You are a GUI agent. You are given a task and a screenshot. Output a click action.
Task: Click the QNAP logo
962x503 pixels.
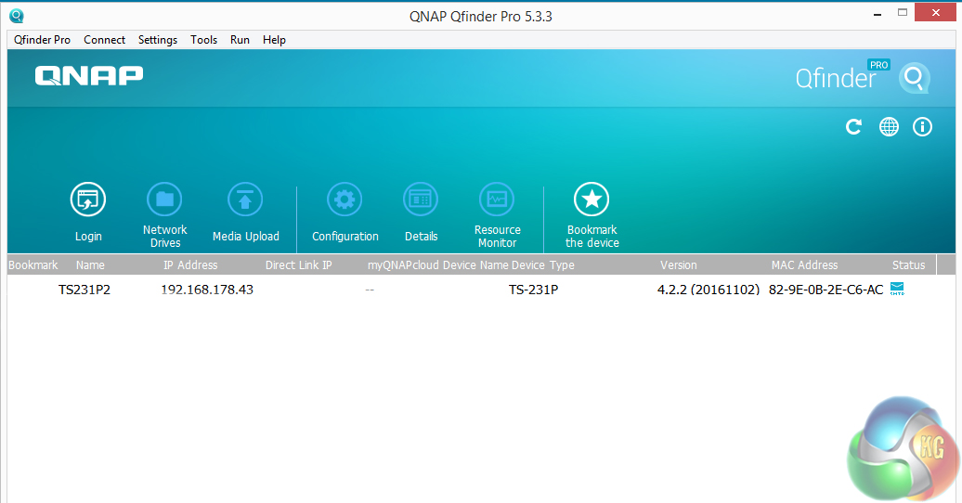(89, 75)
